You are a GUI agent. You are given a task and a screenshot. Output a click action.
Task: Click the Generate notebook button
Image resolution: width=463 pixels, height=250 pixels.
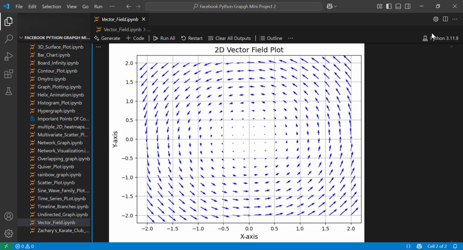[x=107, y=38]
